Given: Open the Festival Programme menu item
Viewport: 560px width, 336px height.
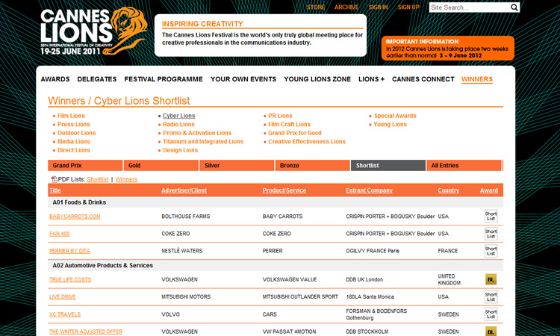Looking at the screenshot, I should click(164, 79).
